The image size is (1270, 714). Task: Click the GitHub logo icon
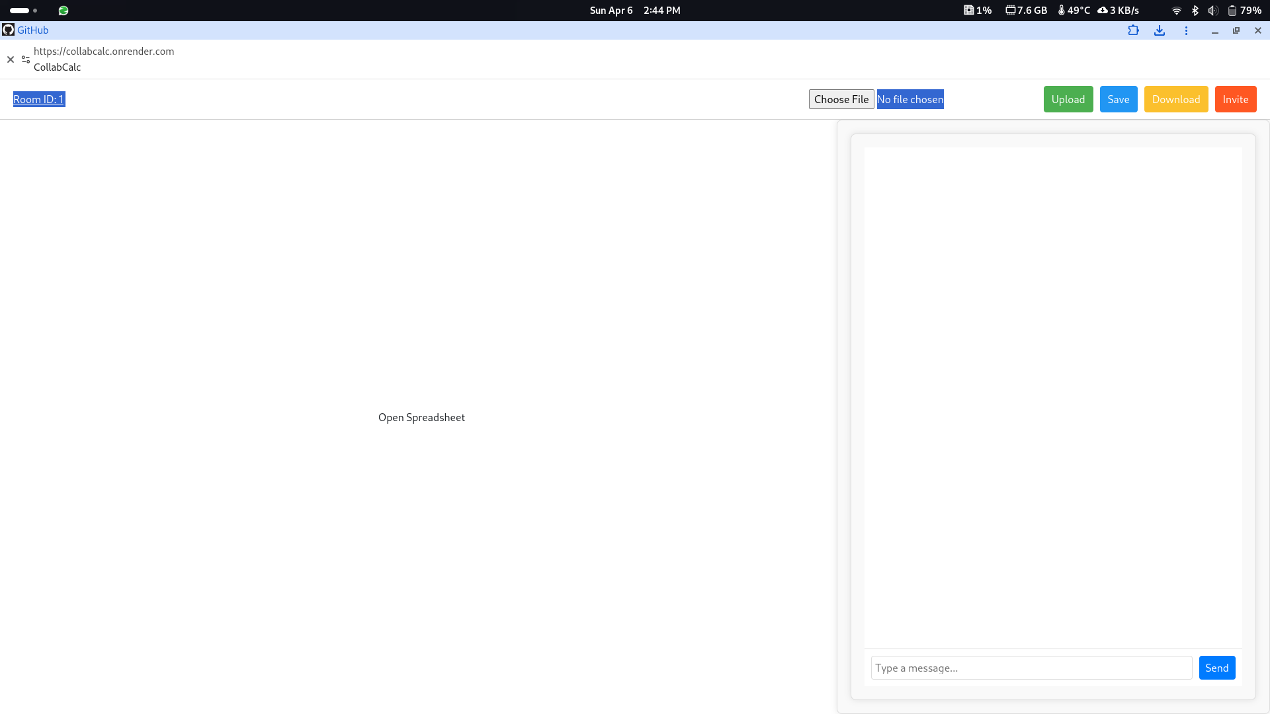coord(8,30)
